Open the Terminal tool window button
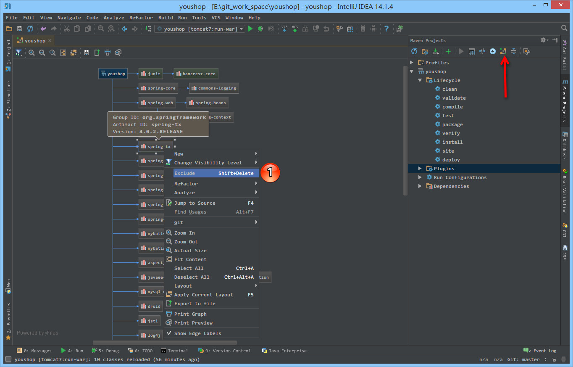Image resolution: width=573 pixels, height=367 pixels. tap(175, 351)
